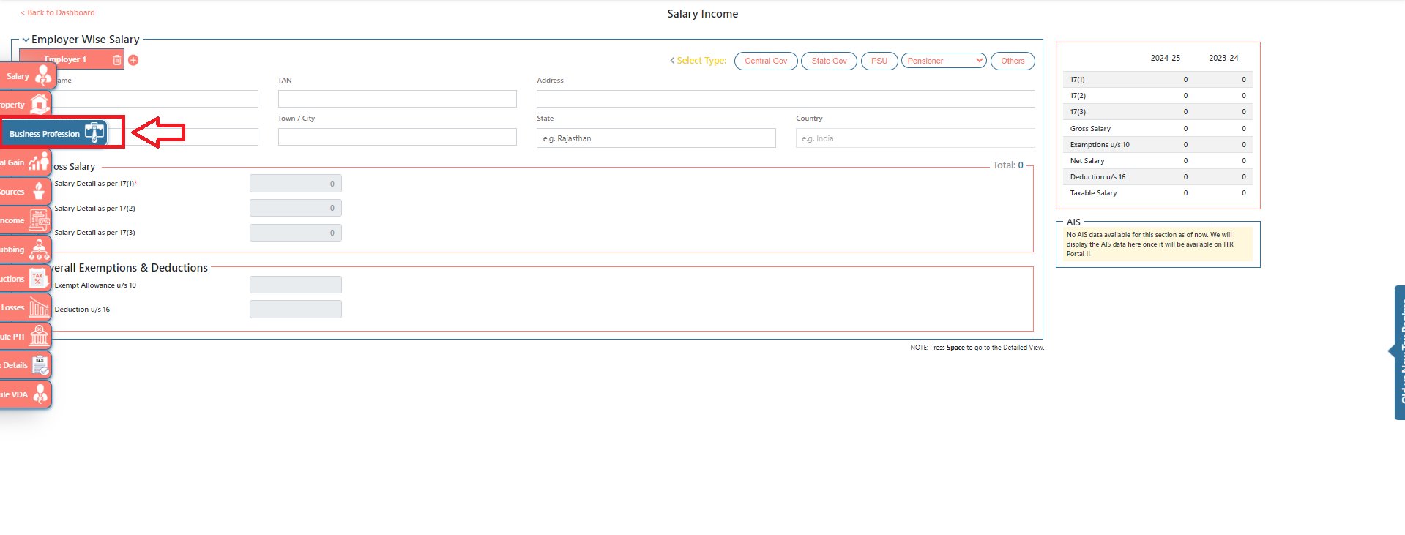Choose Central Gov employer type

point(766,61)
